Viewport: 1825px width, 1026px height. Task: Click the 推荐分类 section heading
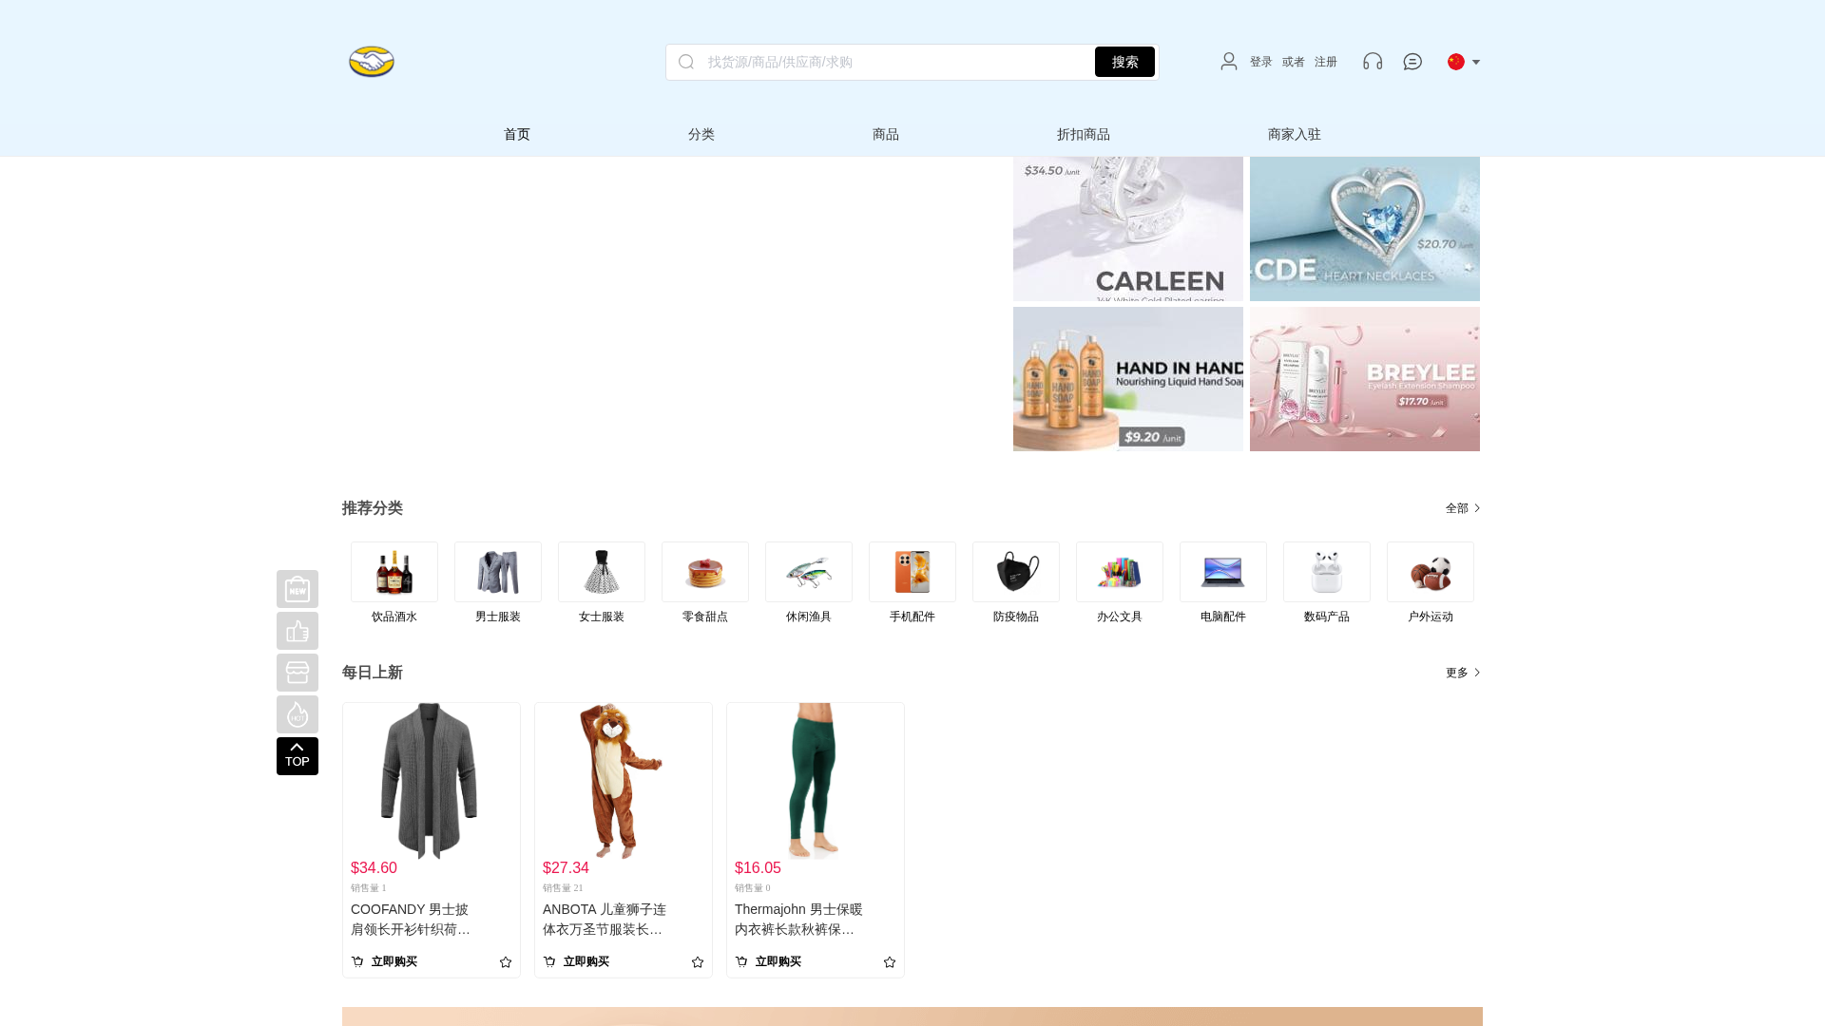pyautogui.click(x=373, y=508)
